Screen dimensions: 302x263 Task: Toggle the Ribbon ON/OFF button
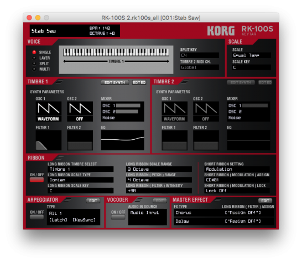point(37,180)
